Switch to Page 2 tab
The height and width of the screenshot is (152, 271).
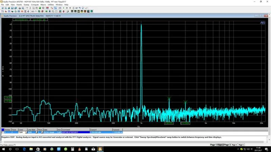(x=221, y=145)
